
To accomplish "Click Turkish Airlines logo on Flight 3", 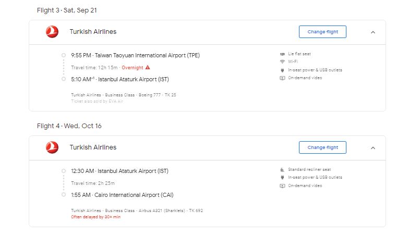I will 52,32.
